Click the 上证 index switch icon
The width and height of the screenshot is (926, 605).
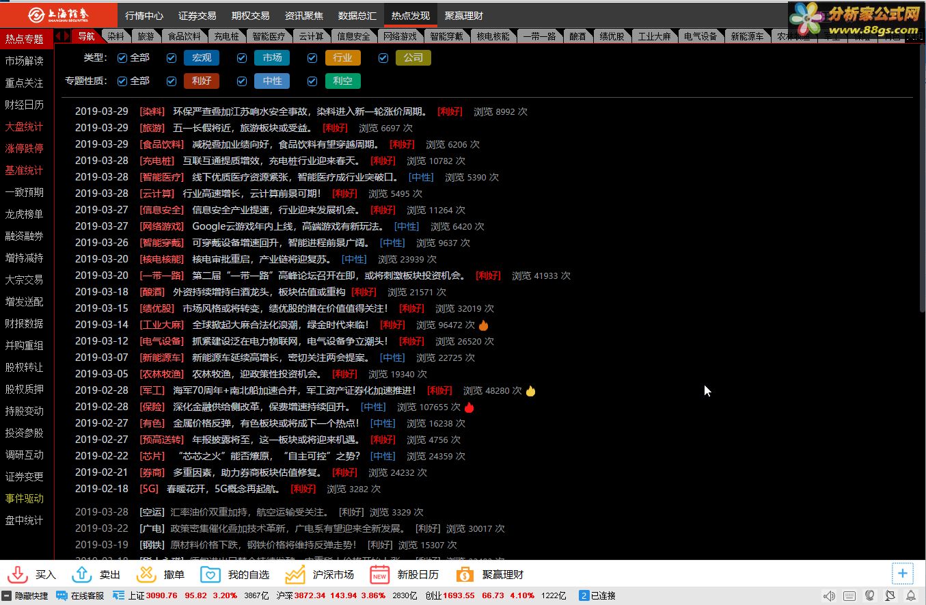[118, 596]
